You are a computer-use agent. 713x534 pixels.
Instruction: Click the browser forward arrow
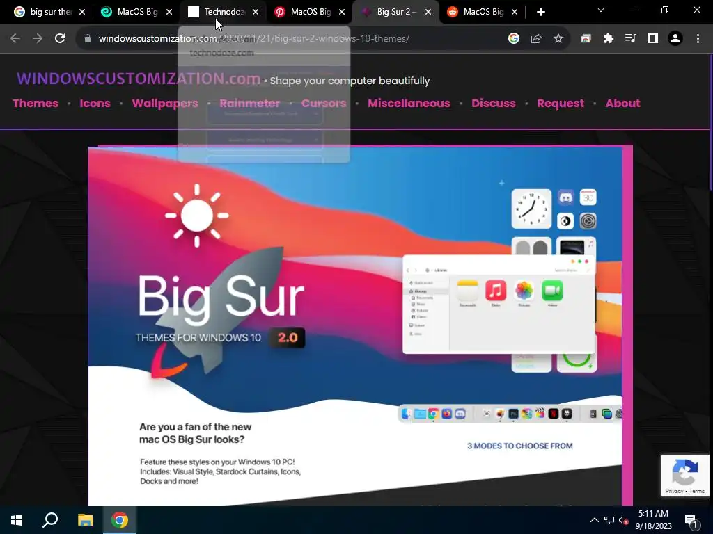38,39
